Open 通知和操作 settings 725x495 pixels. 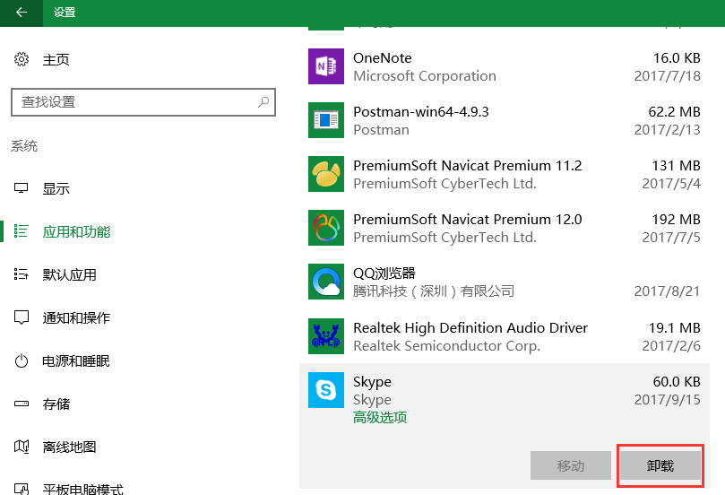pyautogui.click(x=76, y=317)
